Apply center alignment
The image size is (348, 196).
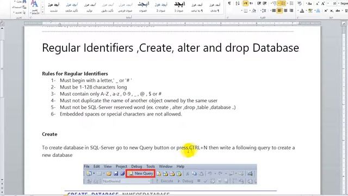285,10
